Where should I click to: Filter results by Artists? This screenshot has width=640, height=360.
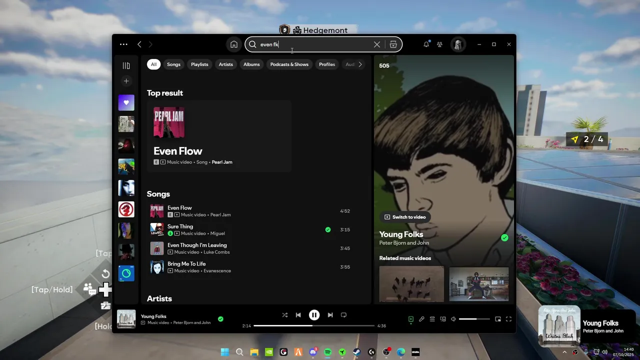click(x=225, y=64)
